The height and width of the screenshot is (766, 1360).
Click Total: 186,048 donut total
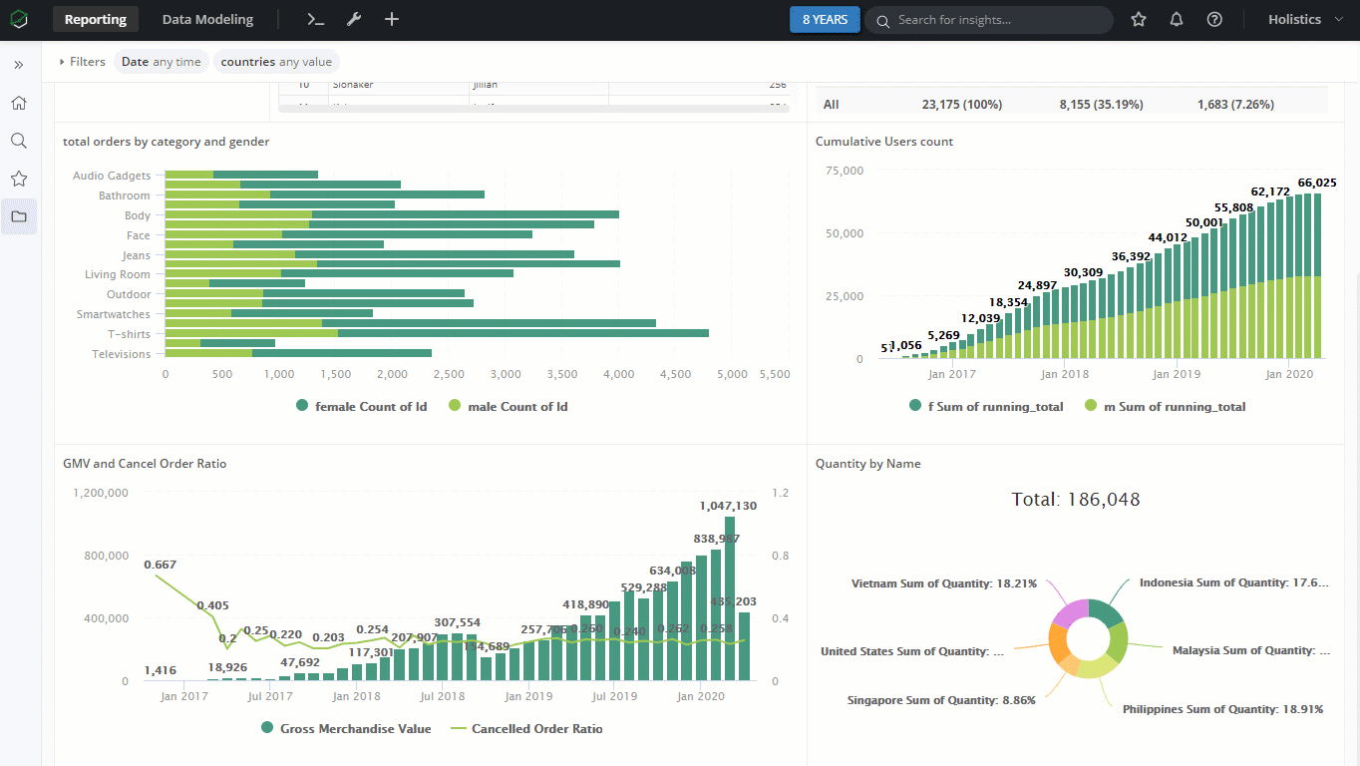(x=1075, y=499)
